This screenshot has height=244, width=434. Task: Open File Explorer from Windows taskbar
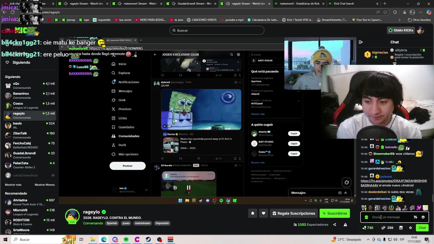(x=93, y=240)
